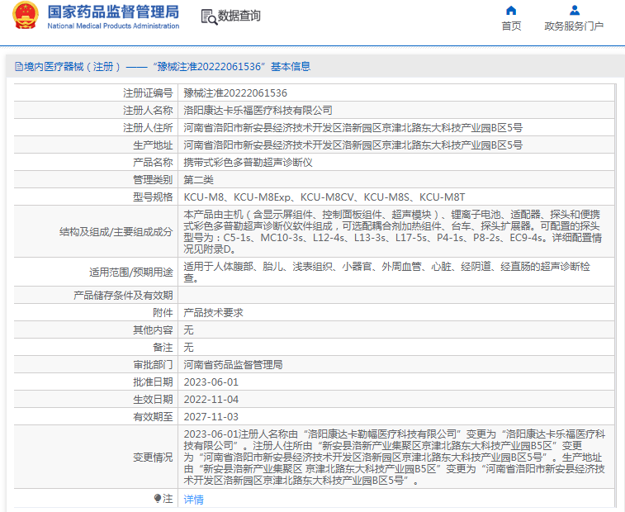The height and width of the screenshot is (512, 625).
Task: Click 无 in 其他内容 row
Action: pyautogui.click(x=188, y=329)
